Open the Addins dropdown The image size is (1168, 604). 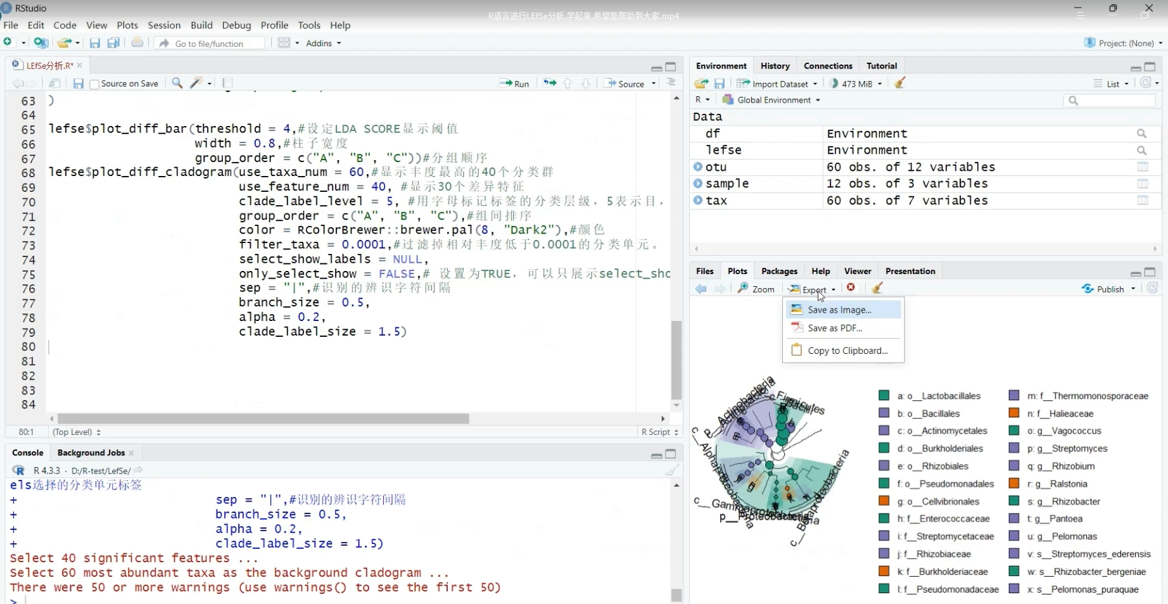click(324, 43)
